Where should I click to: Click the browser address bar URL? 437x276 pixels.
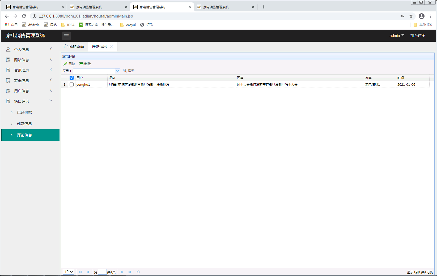click(x=86, y=16)
